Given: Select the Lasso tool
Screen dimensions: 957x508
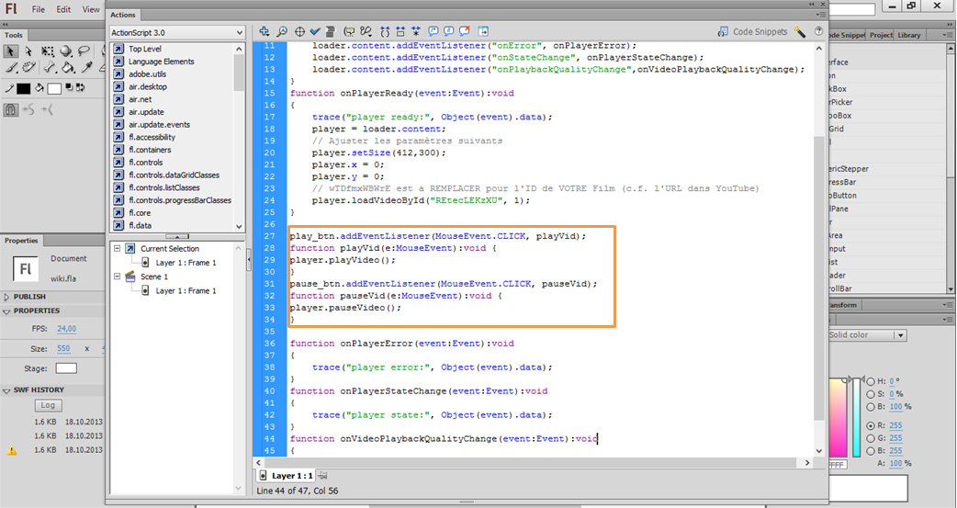Looking at the screenshot, I should click(x=84, y=51).
